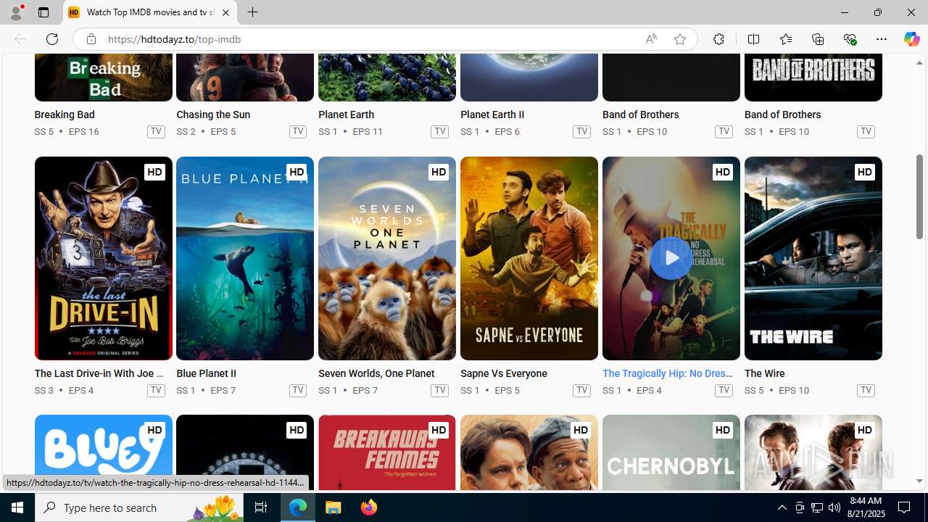Open the Bluey poster thumbnail
928x522 pixels.
103,453
